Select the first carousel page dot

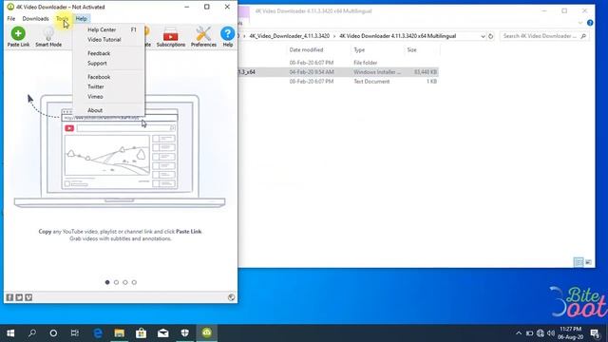coord(107,282)
